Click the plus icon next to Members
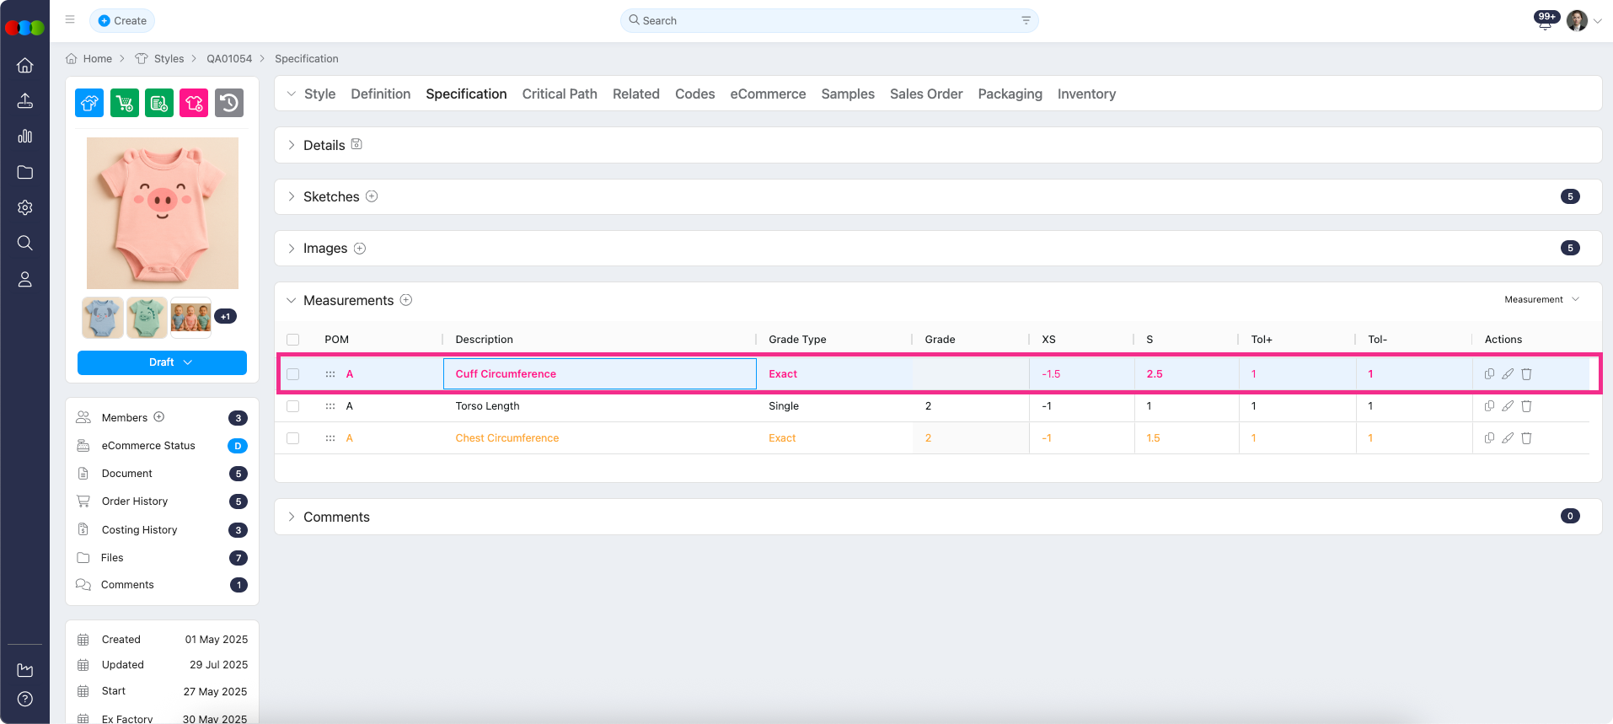Viewport: 1613px width, 724px height. [x=159, y=417]
